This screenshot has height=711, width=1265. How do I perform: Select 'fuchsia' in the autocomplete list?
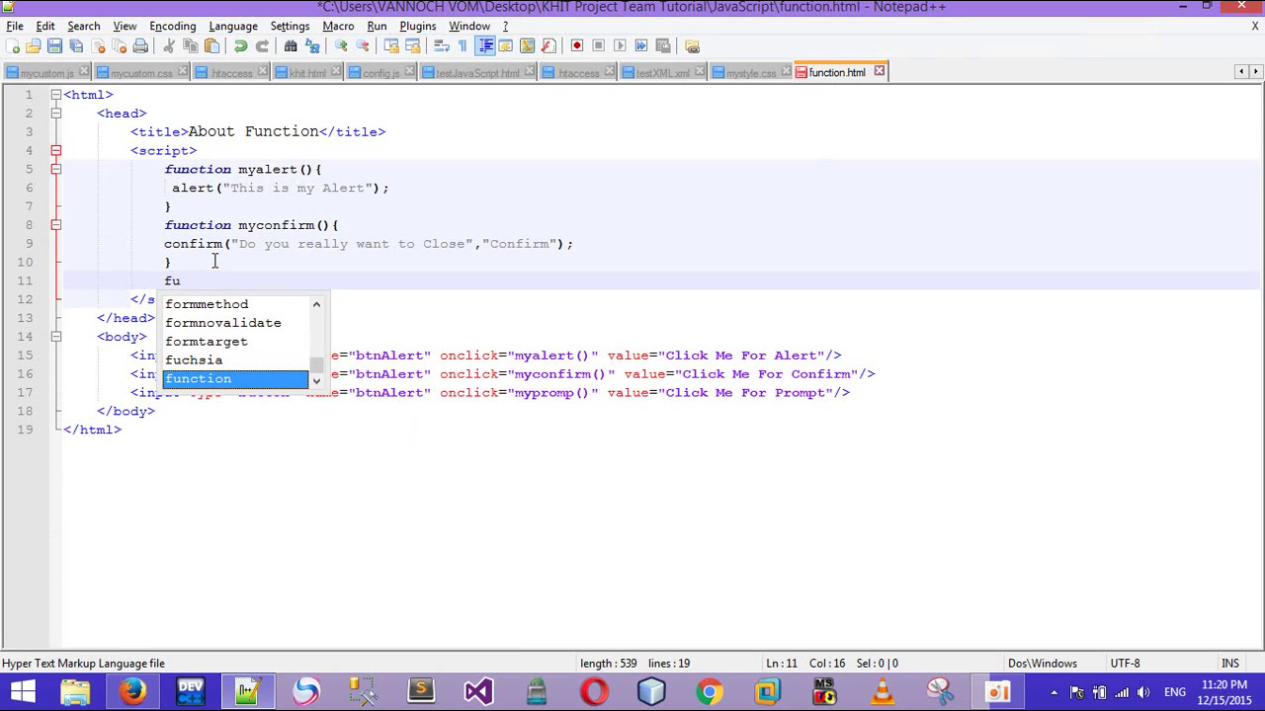click(x=235, y=360)
